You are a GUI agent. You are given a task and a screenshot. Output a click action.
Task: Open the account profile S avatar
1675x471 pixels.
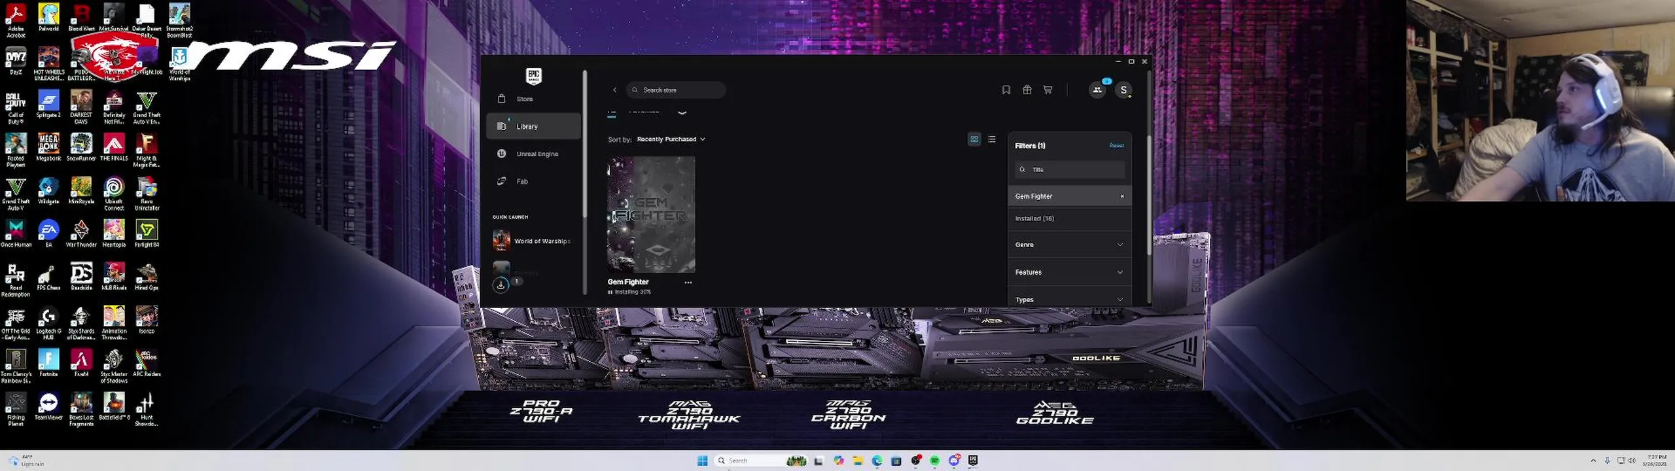tap(1123, 90)
